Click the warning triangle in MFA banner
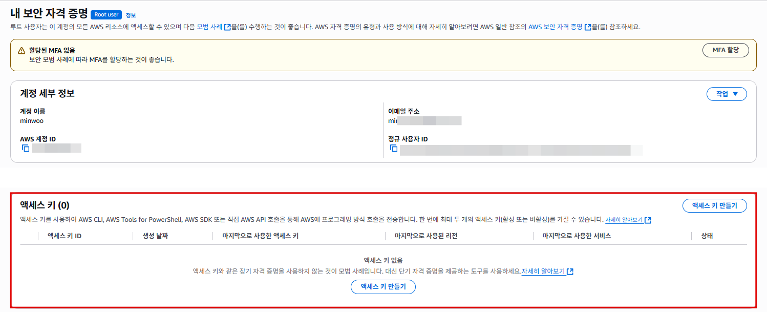767x312 pixels. click(22, 51)
